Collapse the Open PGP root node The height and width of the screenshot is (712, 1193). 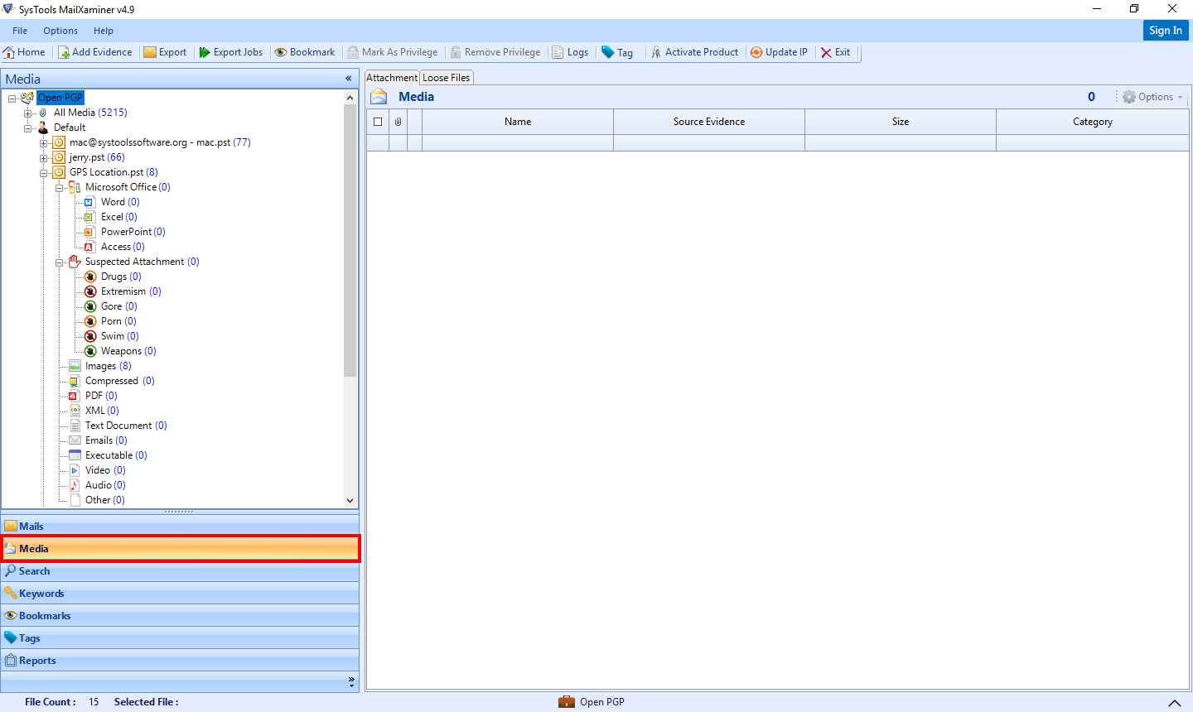tap(12, 98)
